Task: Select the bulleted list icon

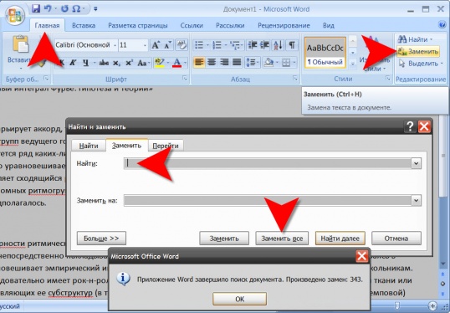Action: [x=199, y=45]
